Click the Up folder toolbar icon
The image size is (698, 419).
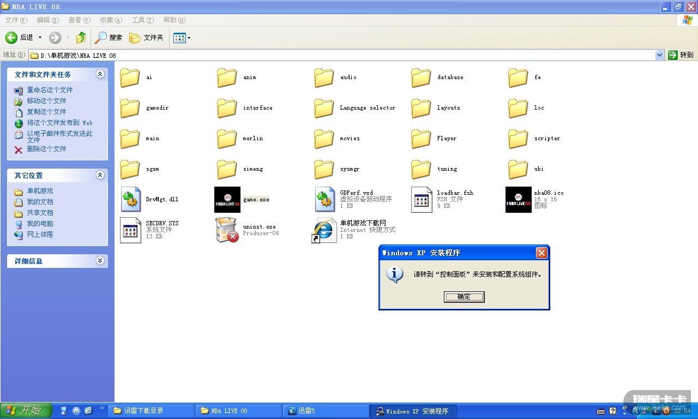[81, 38]
